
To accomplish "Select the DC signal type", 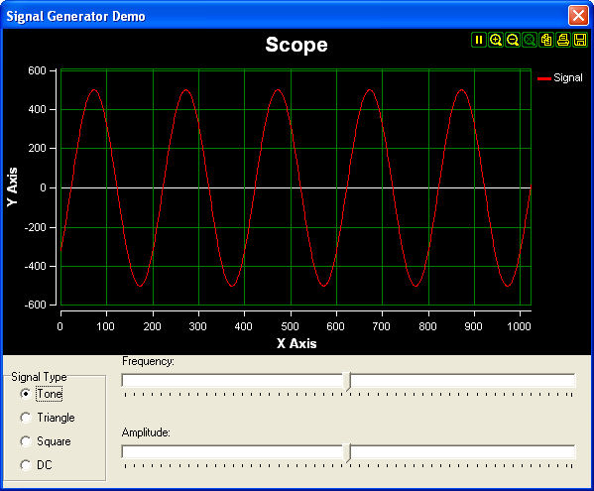I will pyautogui.click(x=37, y=465).
